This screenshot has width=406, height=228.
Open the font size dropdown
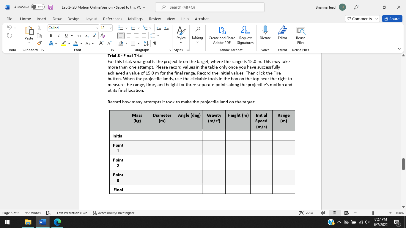[x=111, y=28]
